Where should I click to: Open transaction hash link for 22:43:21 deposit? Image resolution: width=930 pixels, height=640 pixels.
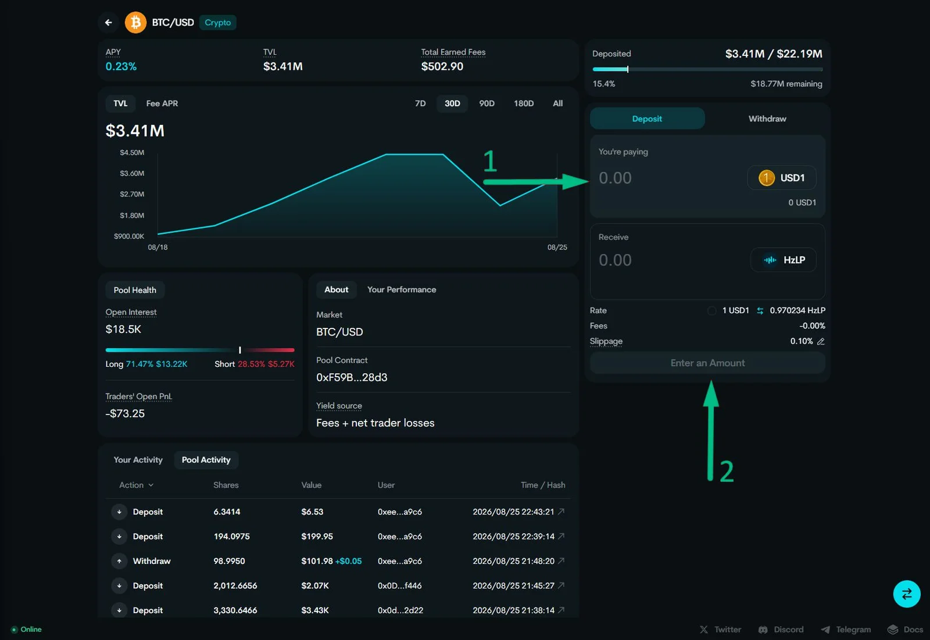(x=561, y=512)
